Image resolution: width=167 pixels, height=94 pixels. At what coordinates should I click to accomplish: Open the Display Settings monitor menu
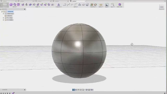[x=87, y=90]
